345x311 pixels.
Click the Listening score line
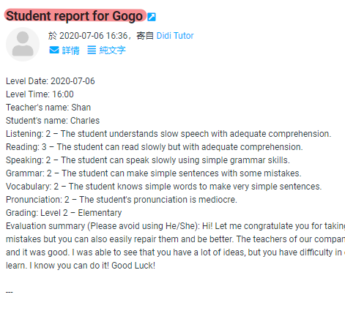point(168,134)
